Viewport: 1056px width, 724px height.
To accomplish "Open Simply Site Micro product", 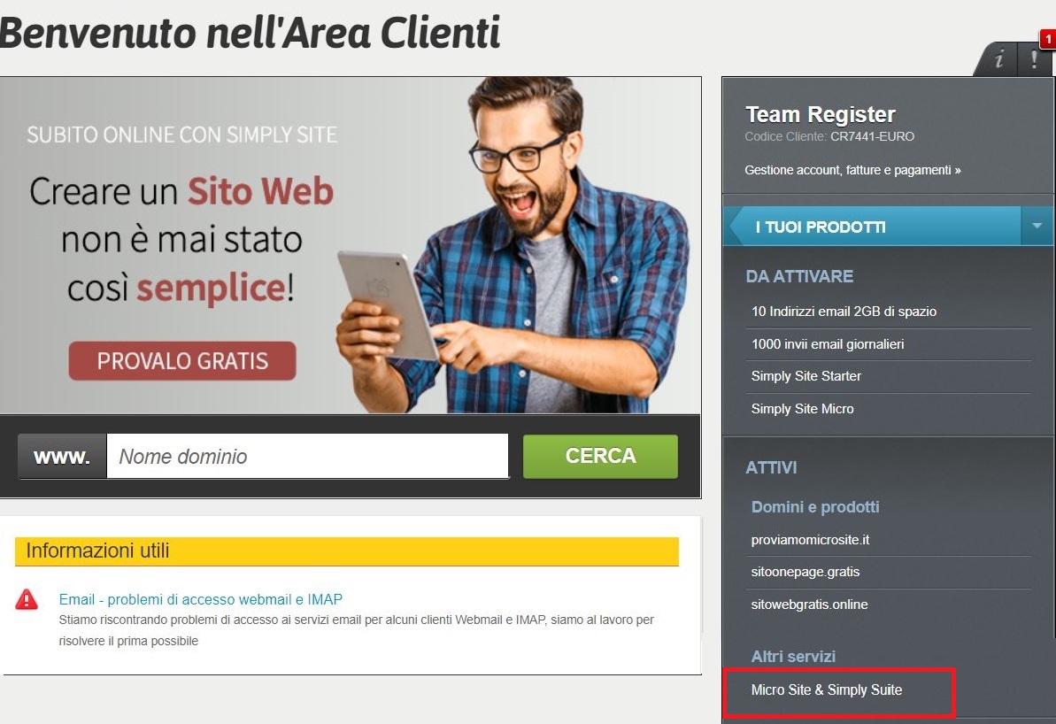I will (x=802, y=409).
